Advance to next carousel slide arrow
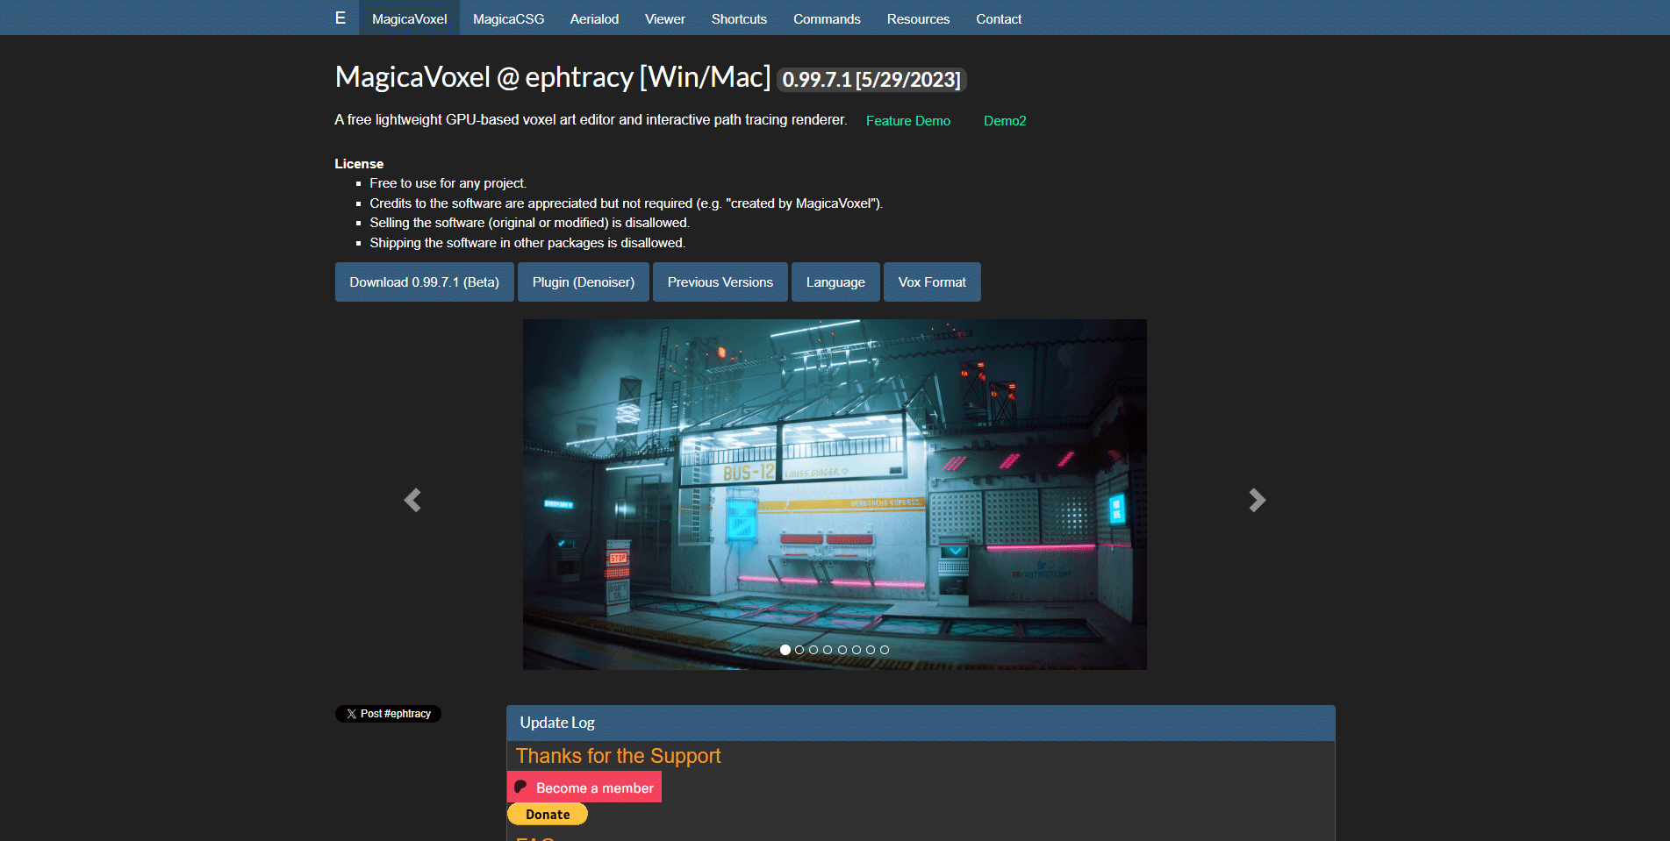The width and height of the screenshot is (1670, 841). (x=1257, y=500)
